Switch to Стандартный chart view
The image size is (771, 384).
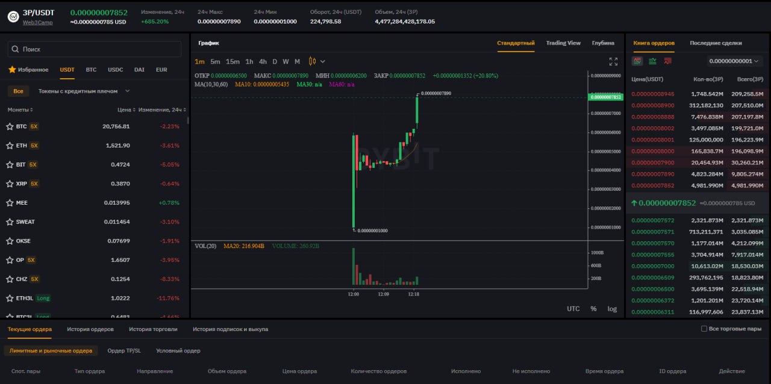click(x=516, y=43)
